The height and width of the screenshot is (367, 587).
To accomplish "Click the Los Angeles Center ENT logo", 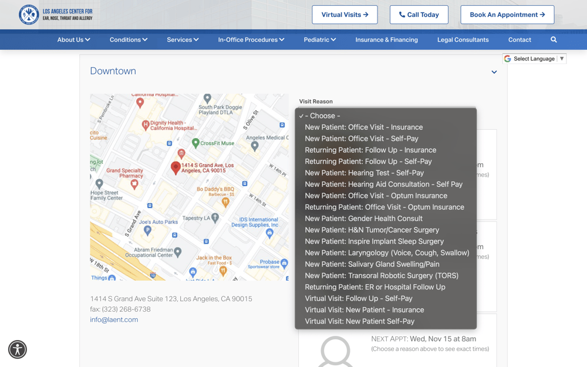I will coord(56,15).
